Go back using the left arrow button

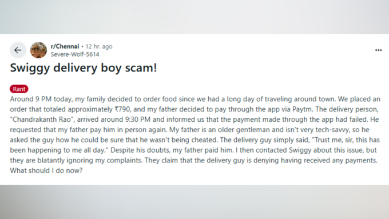click(x=18, y=50)
